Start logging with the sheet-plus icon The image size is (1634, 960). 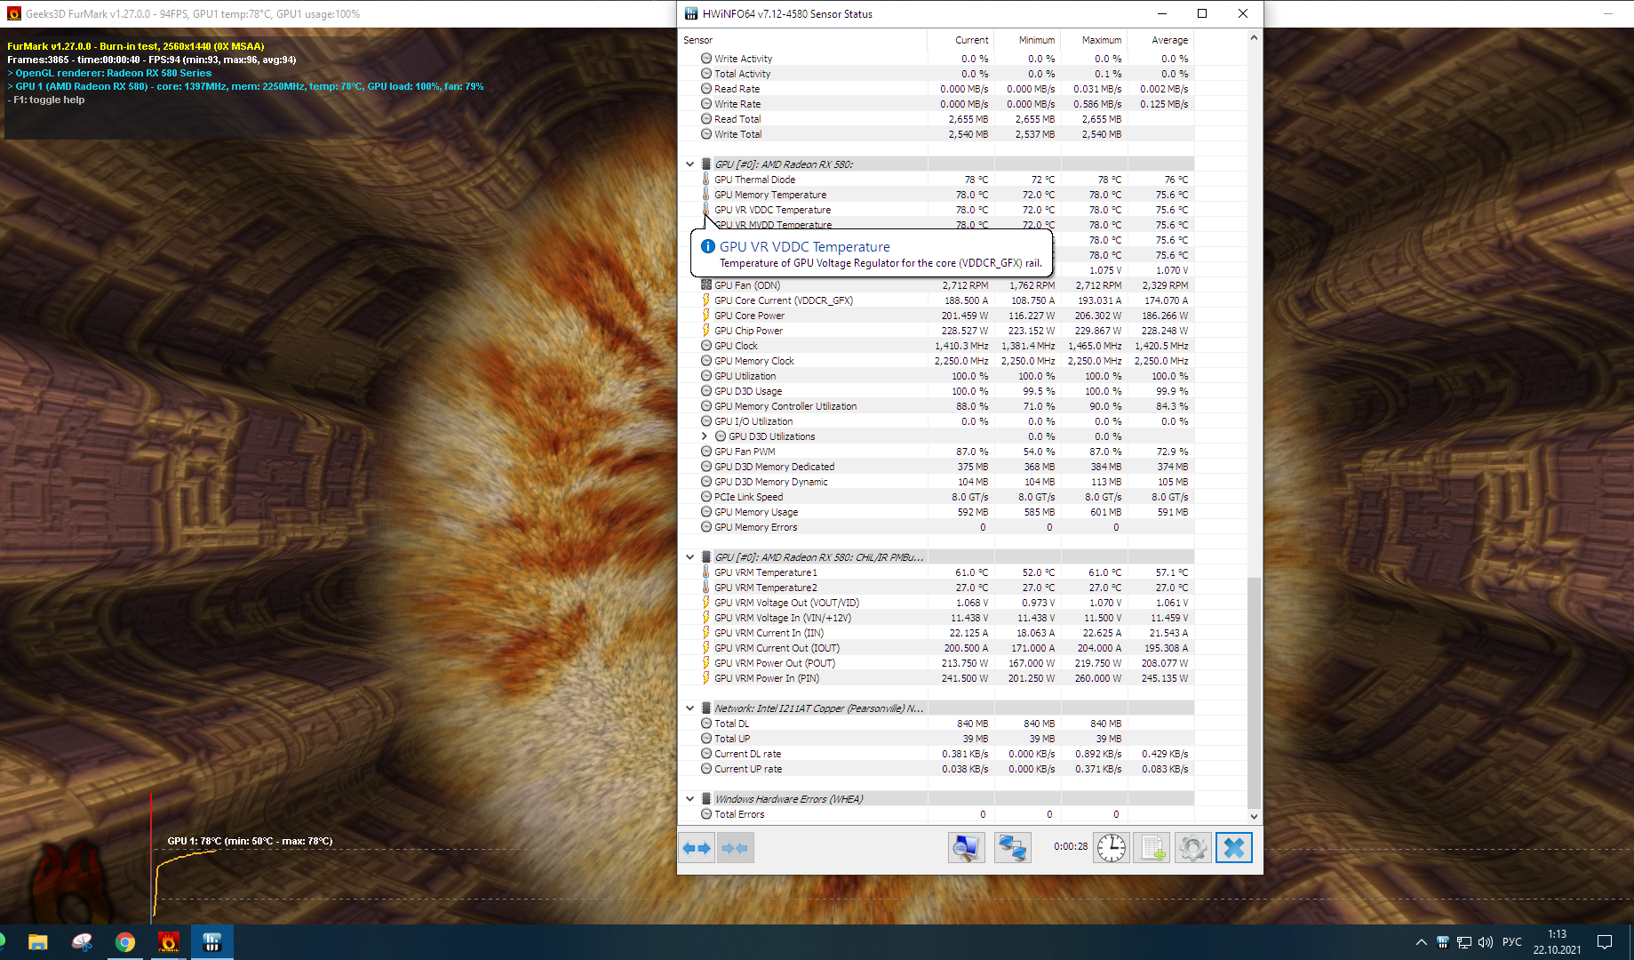(x=1152, y=848)
